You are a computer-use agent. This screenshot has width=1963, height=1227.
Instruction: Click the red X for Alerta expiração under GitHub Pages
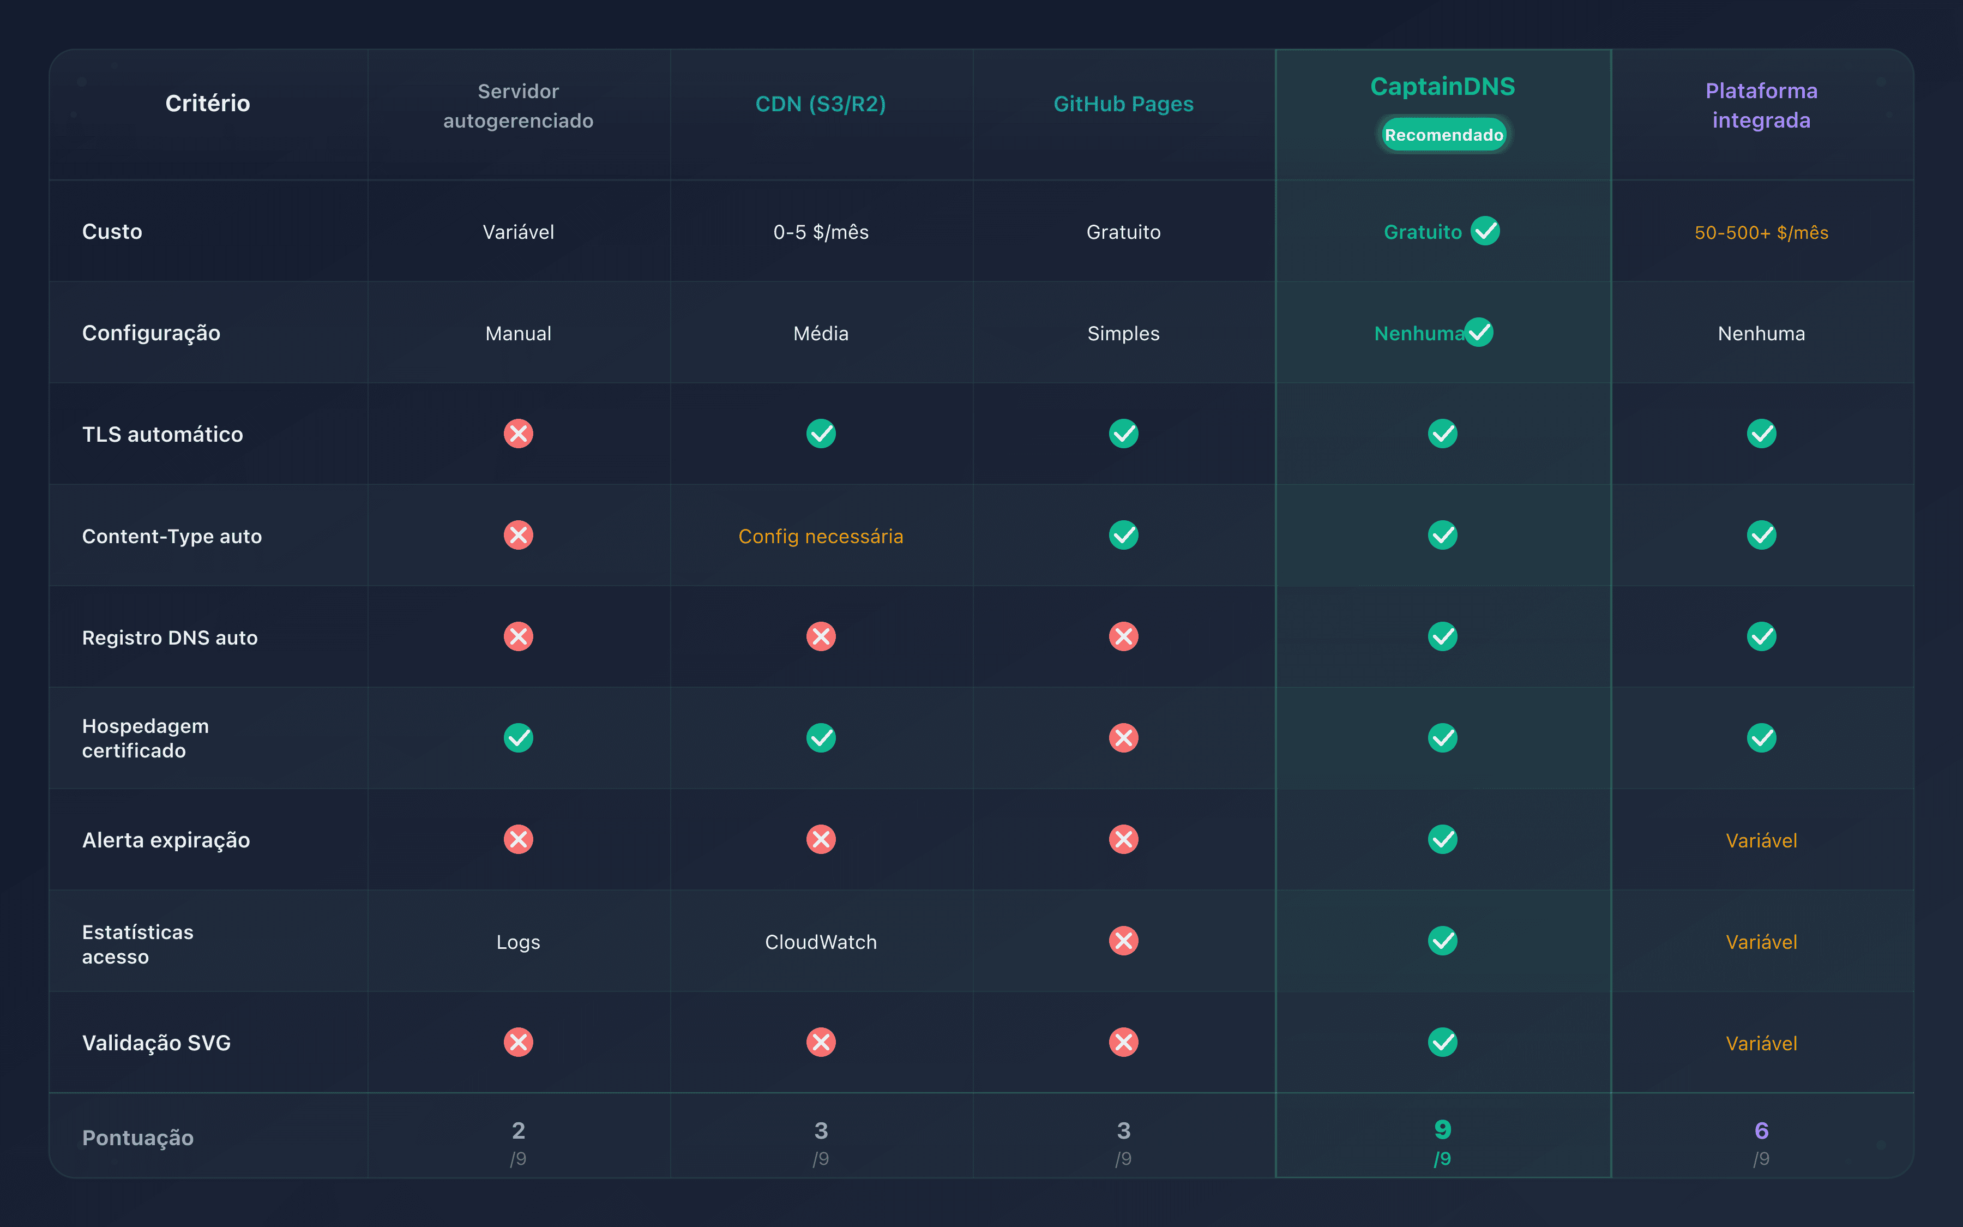(x=1123, y=839)
